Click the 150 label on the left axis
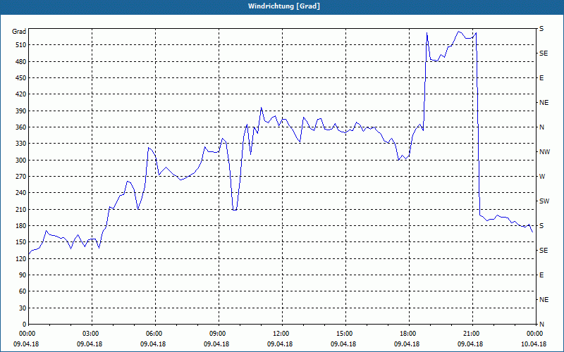This screenshot has height=352, width=564. 21,242
